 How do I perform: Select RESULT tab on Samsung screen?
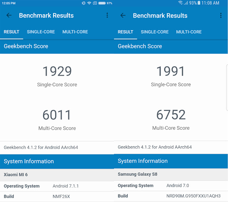click(125, 32)
